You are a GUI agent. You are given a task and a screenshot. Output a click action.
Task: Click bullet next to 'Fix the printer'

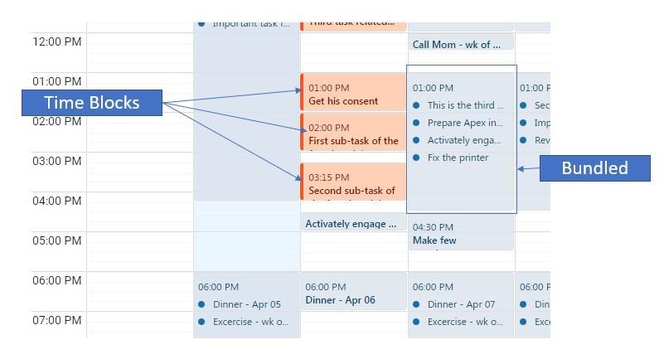click(x=416, y=158)
